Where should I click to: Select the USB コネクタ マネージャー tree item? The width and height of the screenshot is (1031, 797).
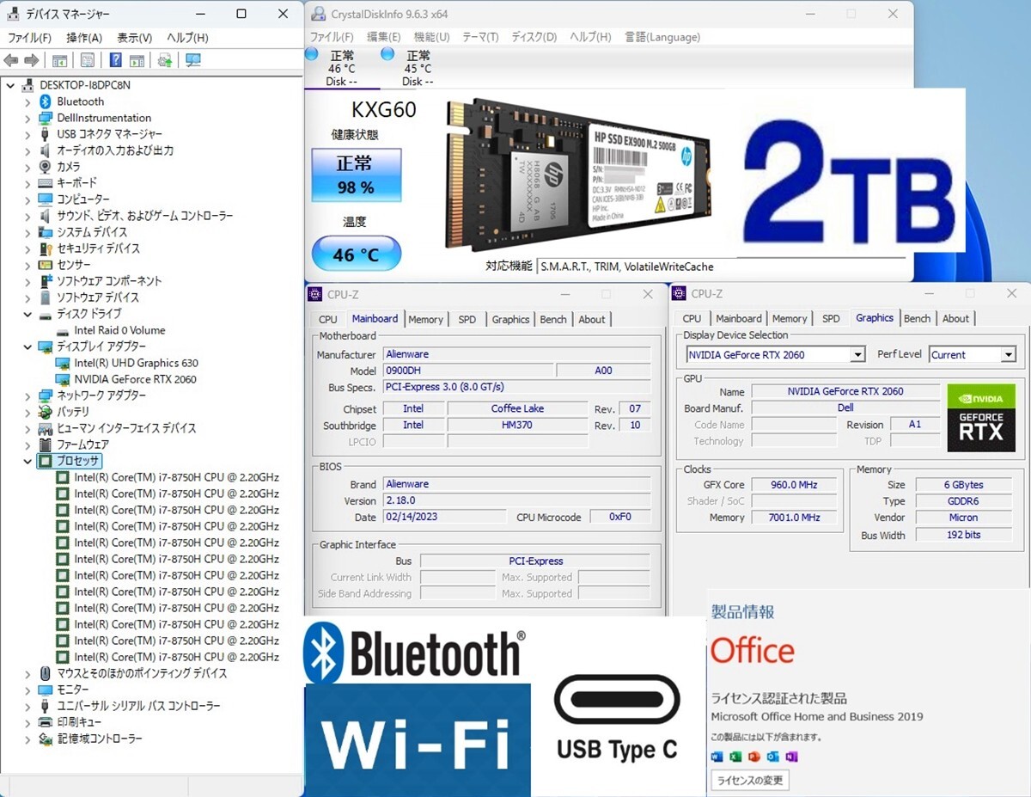click(x=109, y=134)
